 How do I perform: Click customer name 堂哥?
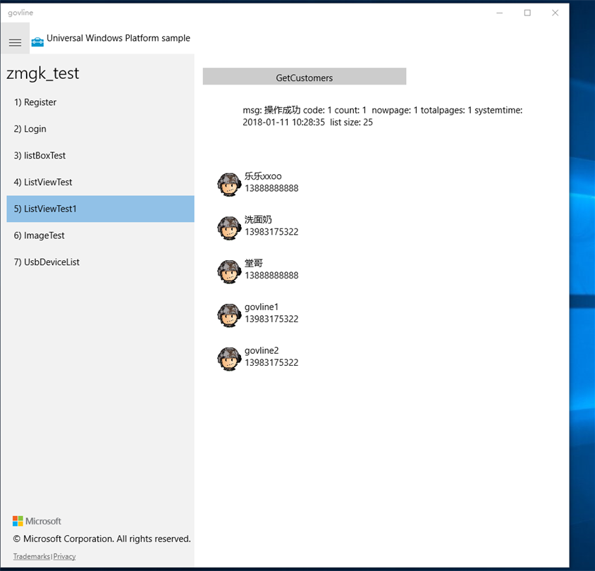254,264
